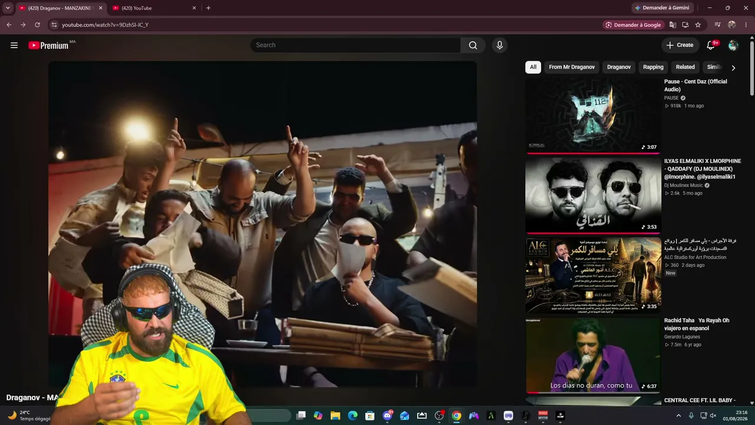Screen dimensions: 755x425
Task: Open the YouTube guide hamburger menu
Action: 14,45
